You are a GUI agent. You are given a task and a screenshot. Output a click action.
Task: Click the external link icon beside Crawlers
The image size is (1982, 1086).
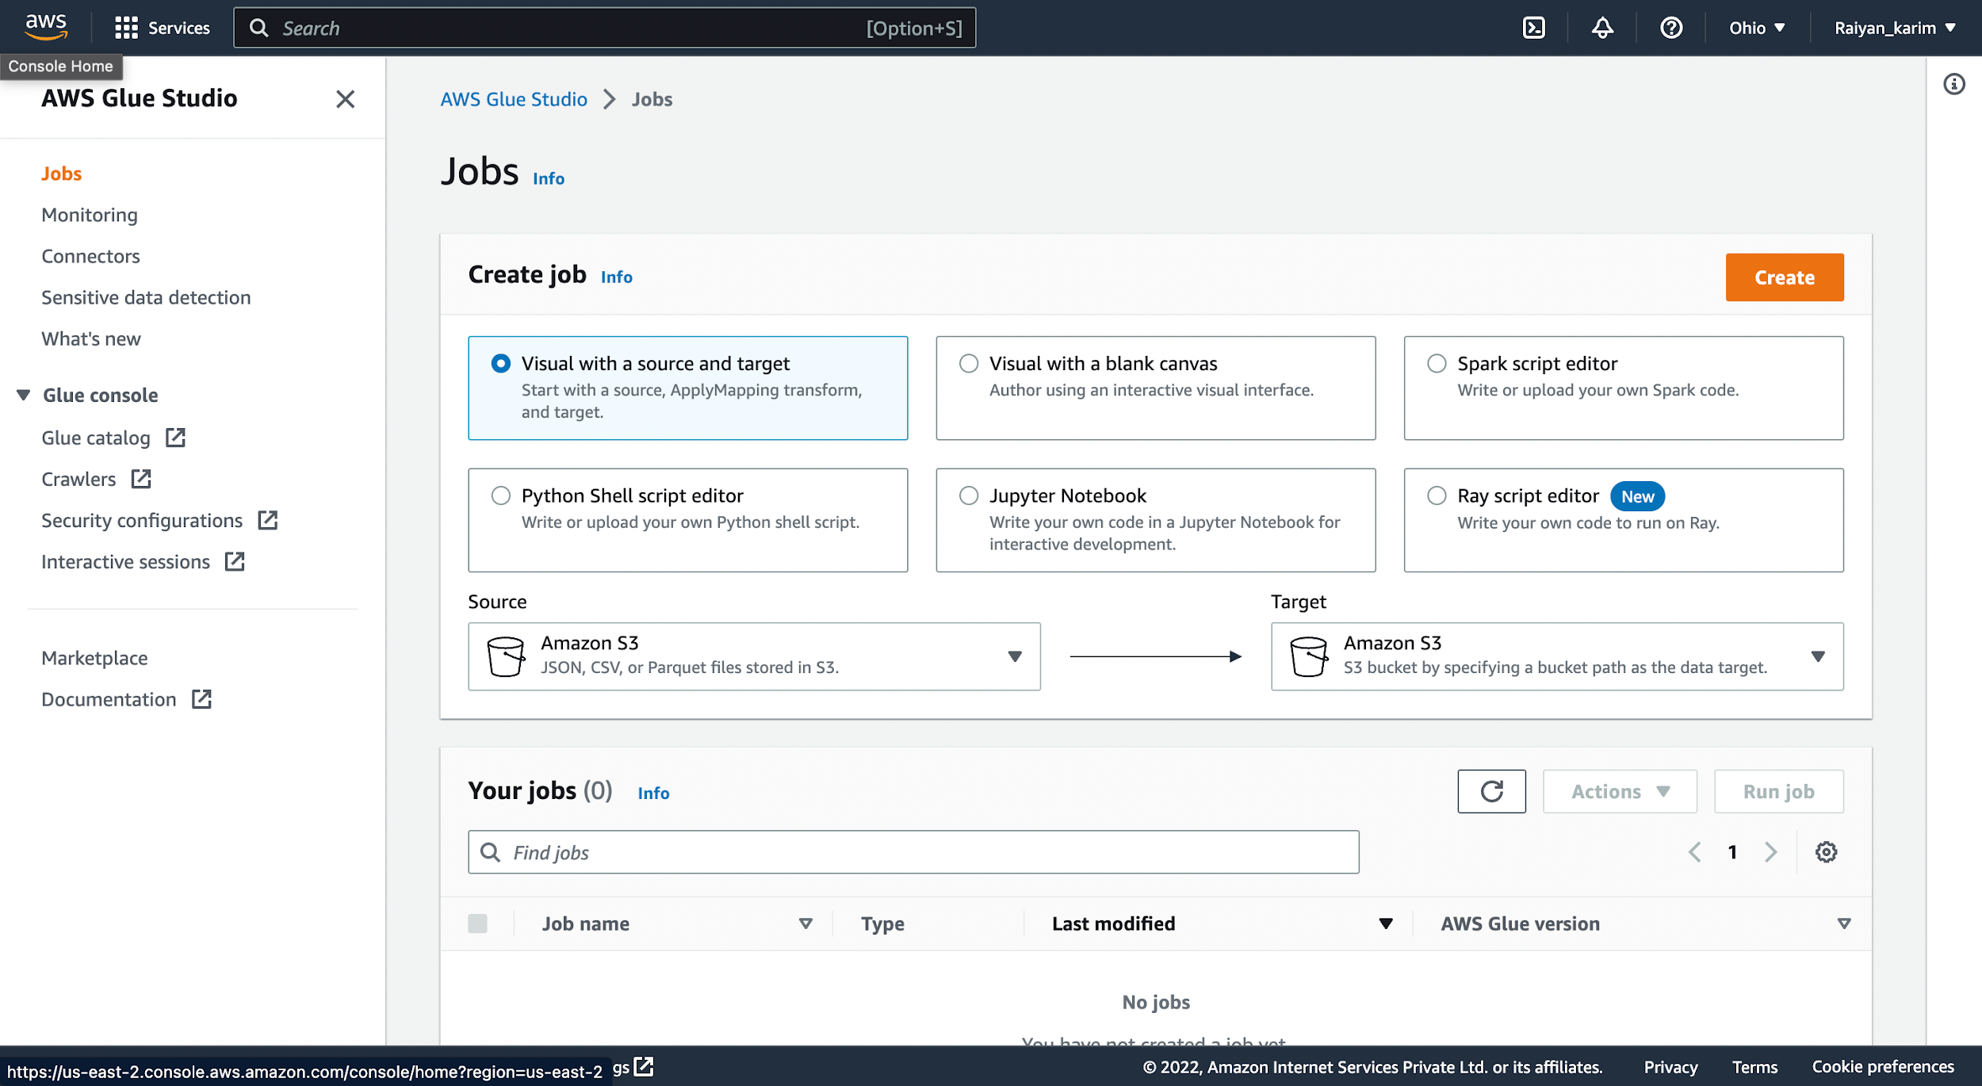coord(141,479)
